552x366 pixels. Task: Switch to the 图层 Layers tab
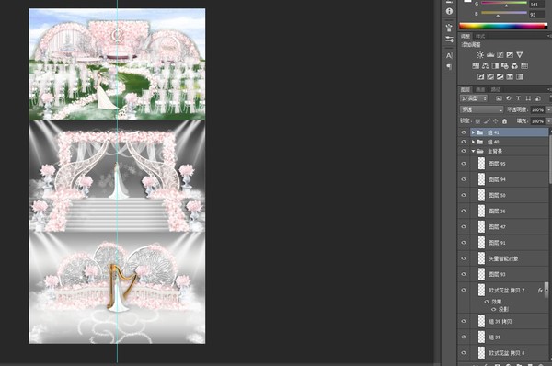click(x=466, y=89)
